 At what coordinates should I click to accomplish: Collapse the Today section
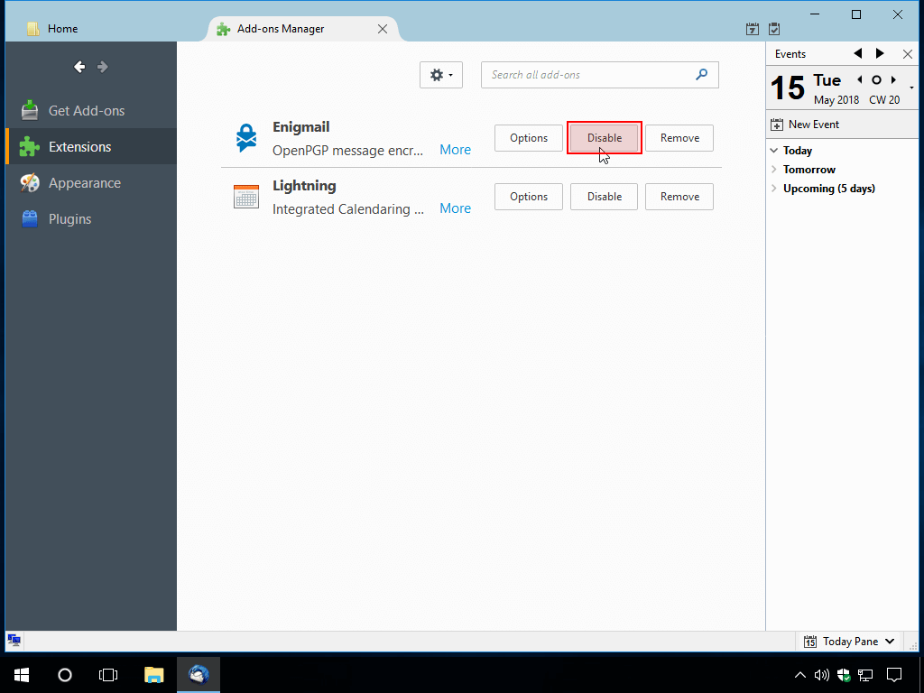(x=774, y=151)
